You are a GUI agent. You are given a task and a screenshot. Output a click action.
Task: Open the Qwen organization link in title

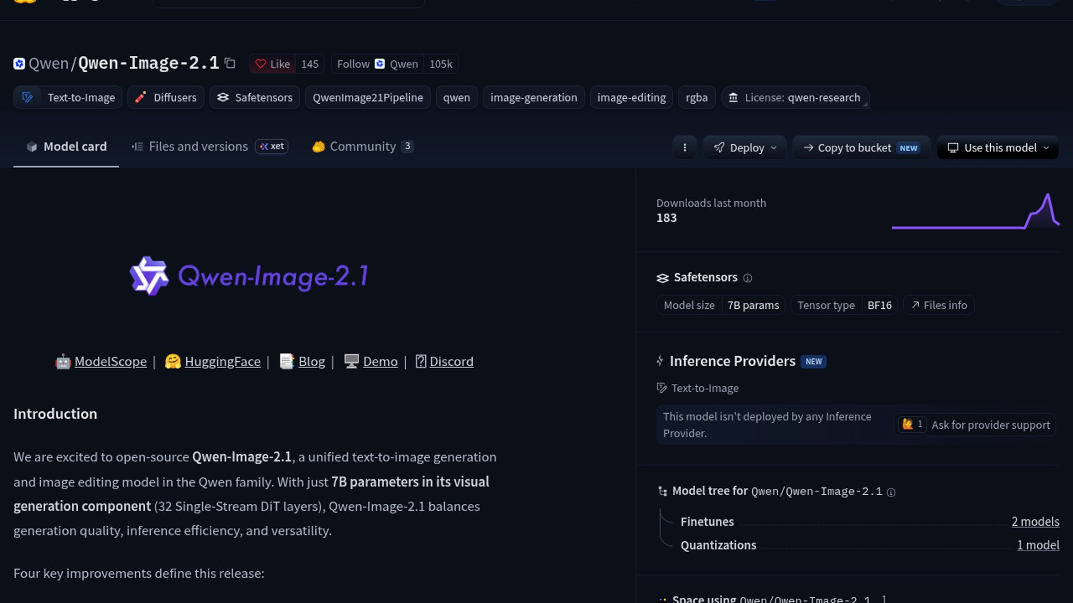click(49, 64)
